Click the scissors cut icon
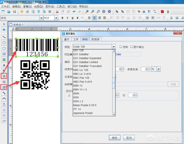184x144 pixels. pos(57,11)
